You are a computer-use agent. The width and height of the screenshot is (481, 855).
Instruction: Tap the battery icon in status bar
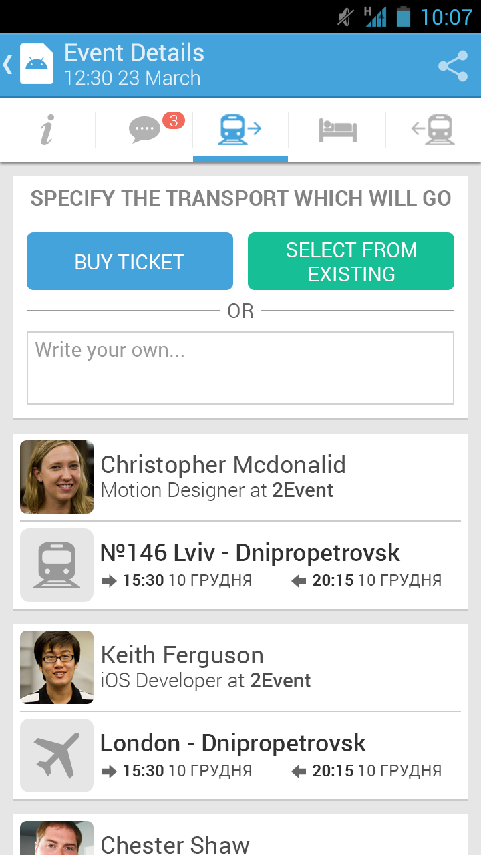click(x=403, y=17)
